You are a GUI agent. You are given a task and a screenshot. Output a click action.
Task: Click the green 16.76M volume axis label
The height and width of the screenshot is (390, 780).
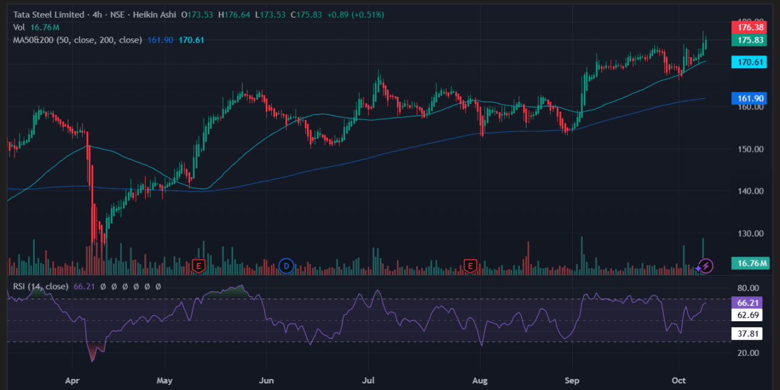click(751, 263)
